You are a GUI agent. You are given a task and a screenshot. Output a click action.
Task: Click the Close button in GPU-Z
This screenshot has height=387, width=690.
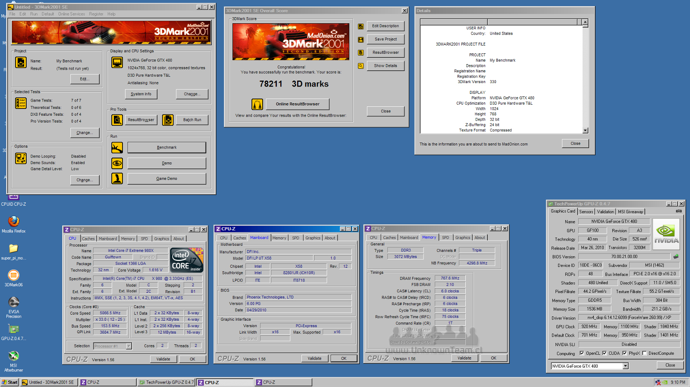coord(670,365)
